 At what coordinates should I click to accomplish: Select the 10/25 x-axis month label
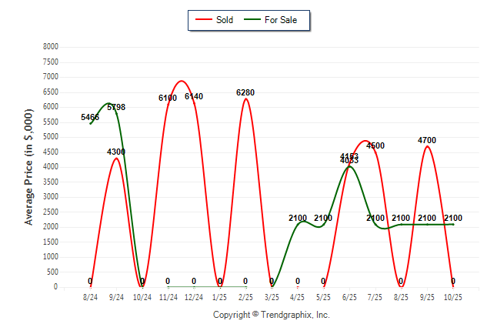tap(453, 296)
